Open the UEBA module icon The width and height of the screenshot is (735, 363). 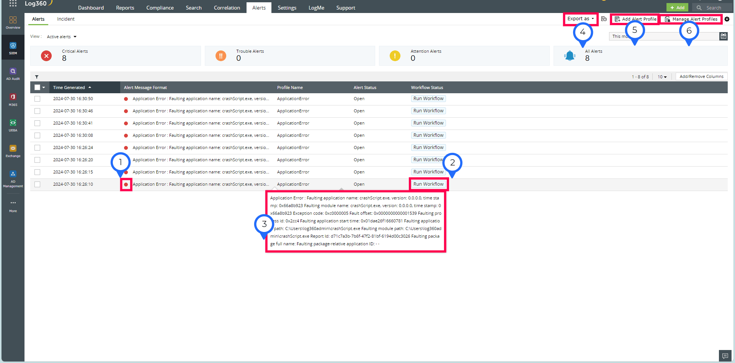(x=13, y=125)
